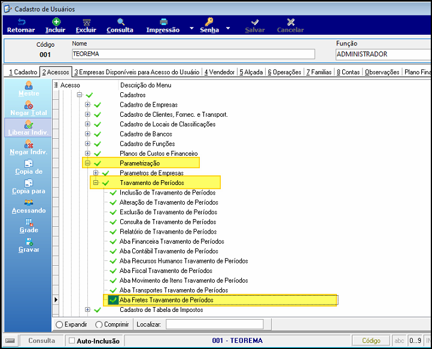The image size is (432, 349).
Task: Collapse the Cadastros tree node
Action: pos(80,95)
